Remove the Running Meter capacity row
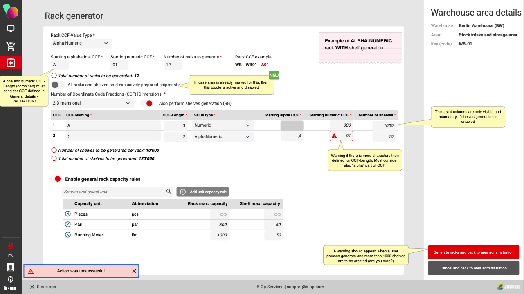The height and width of the screenshot is (294, 524). coord(68,235)
